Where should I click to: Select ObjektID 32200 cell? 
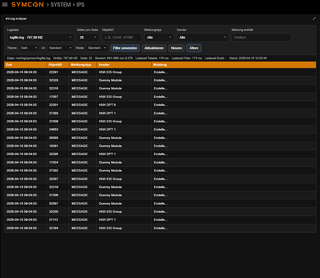[x=58, y=212]
